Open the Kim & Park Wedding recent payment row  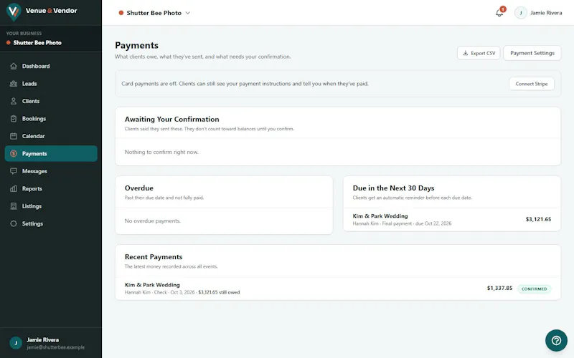(337, 289)
